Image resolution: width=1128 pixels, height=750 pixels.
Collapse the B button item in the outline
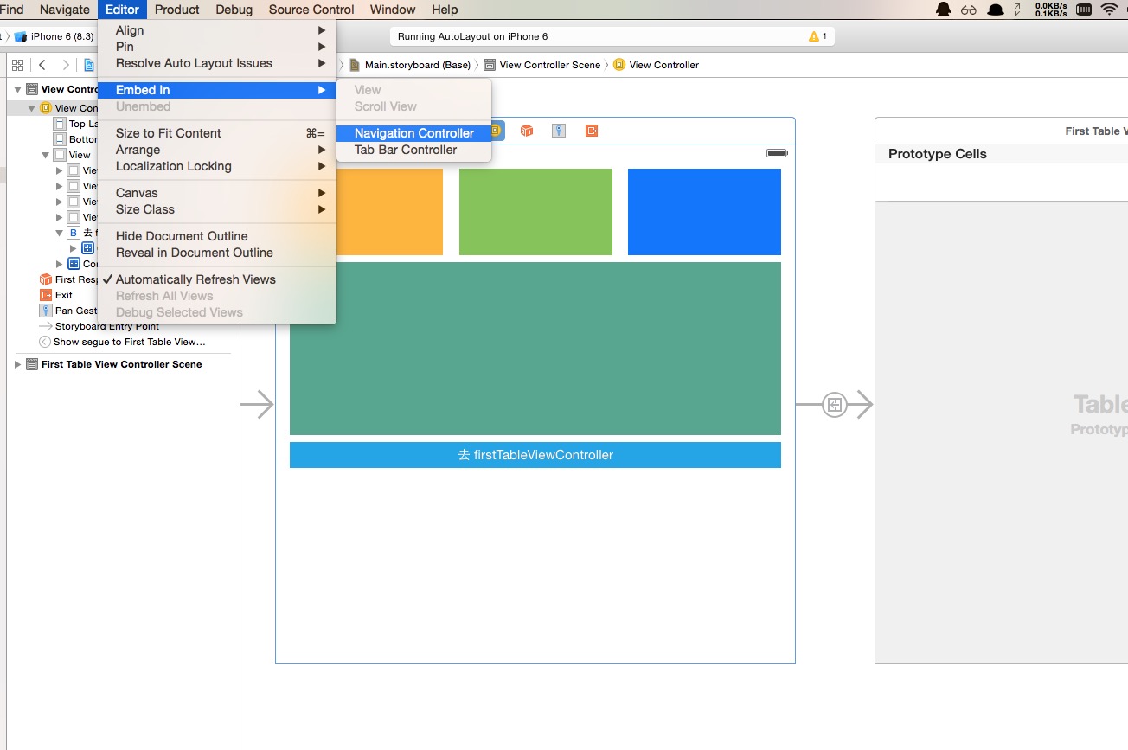(x=59, y=233)
